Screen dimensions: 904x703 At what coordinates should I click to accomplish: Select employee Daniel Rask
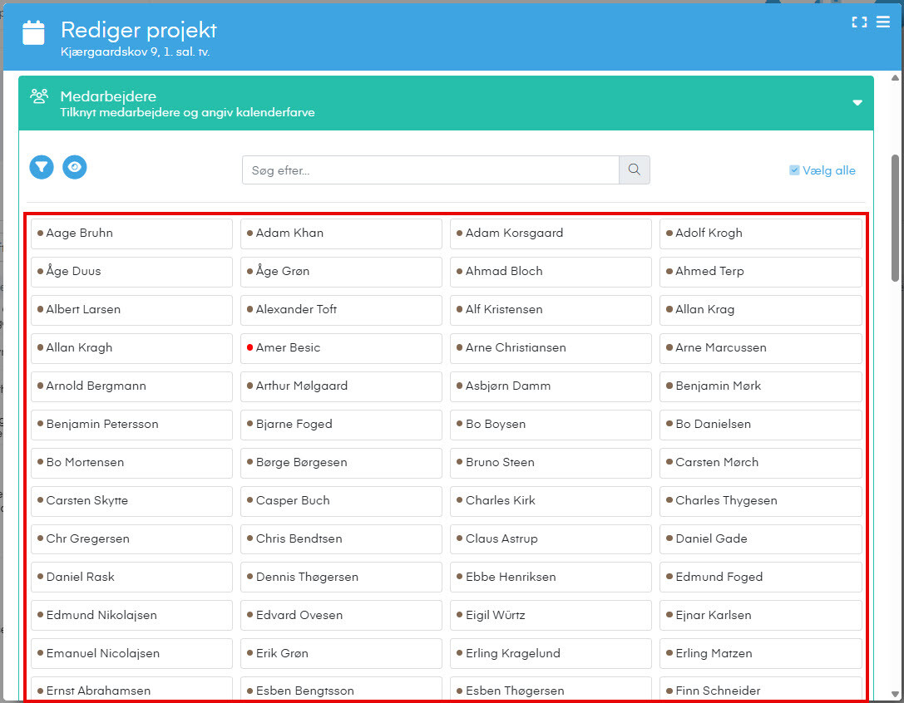(x=132, y=578)
